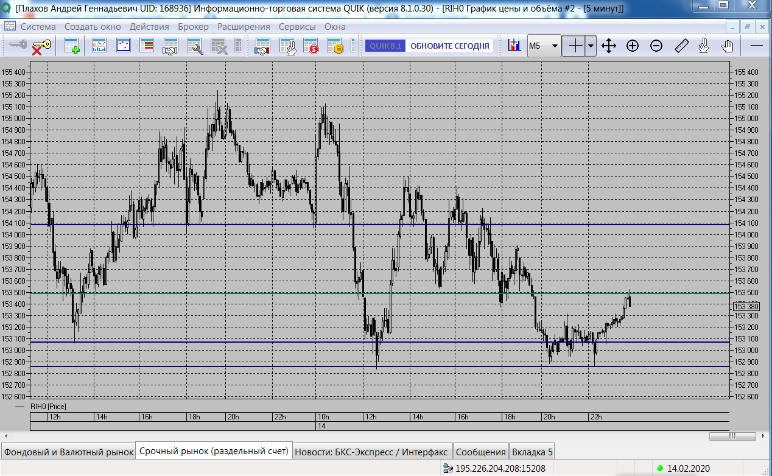Click the current price label 153 380

coord(747,307)
